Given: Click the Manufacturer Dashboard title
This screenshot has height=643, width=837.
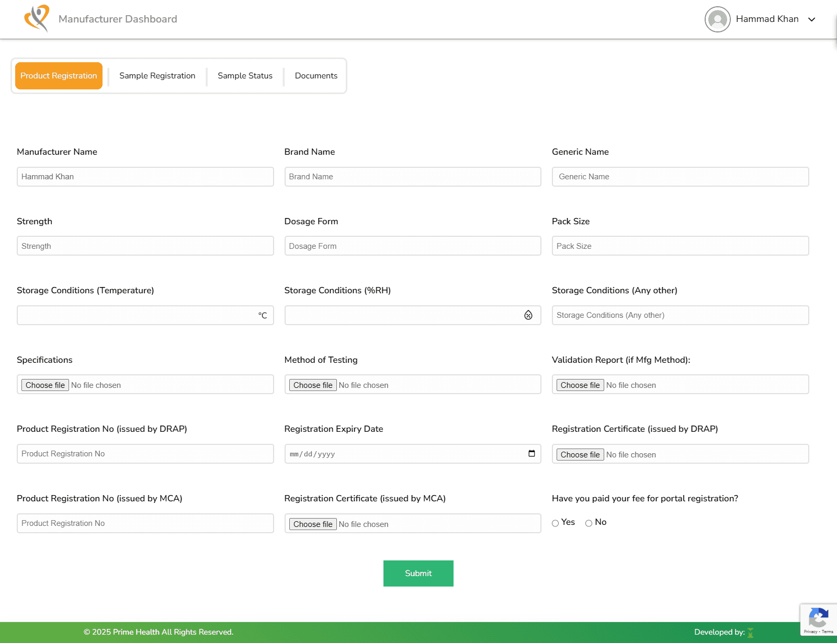Looking at the screenshot, I should tap(118, 19).
